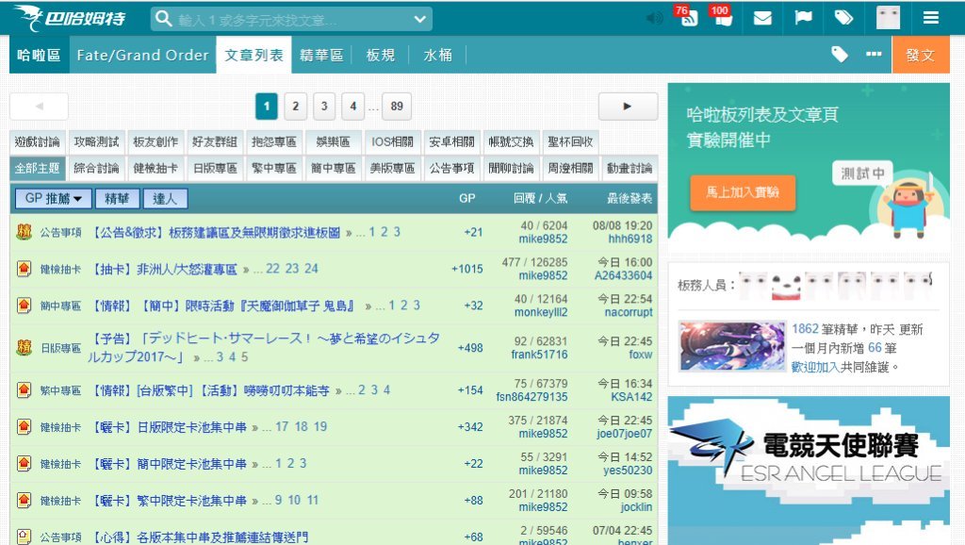Filter by 公告事項 category
Screen dimensions: 965x545
(x=451, y=169)
